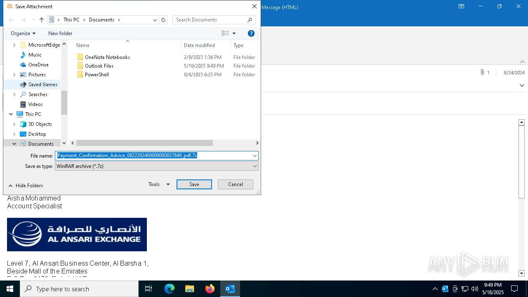This screenshot has width=528, height=297.
Task: Select Desktop in navigation tree
Action: pyautogui.click(x=37, y=134)
